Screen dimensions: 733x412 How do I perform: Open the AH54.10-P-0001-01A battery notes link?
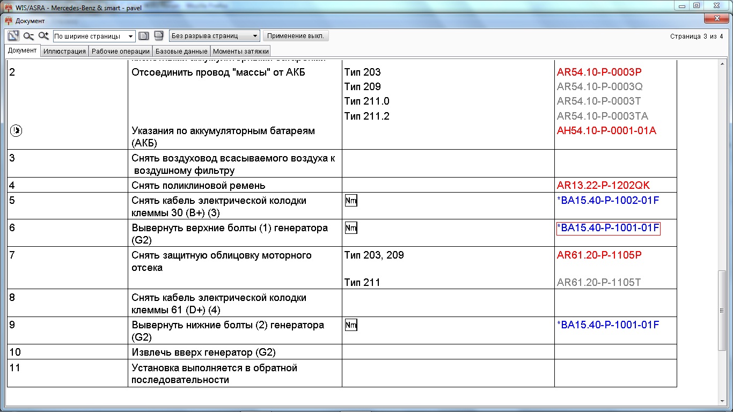(x=606, y=131)
